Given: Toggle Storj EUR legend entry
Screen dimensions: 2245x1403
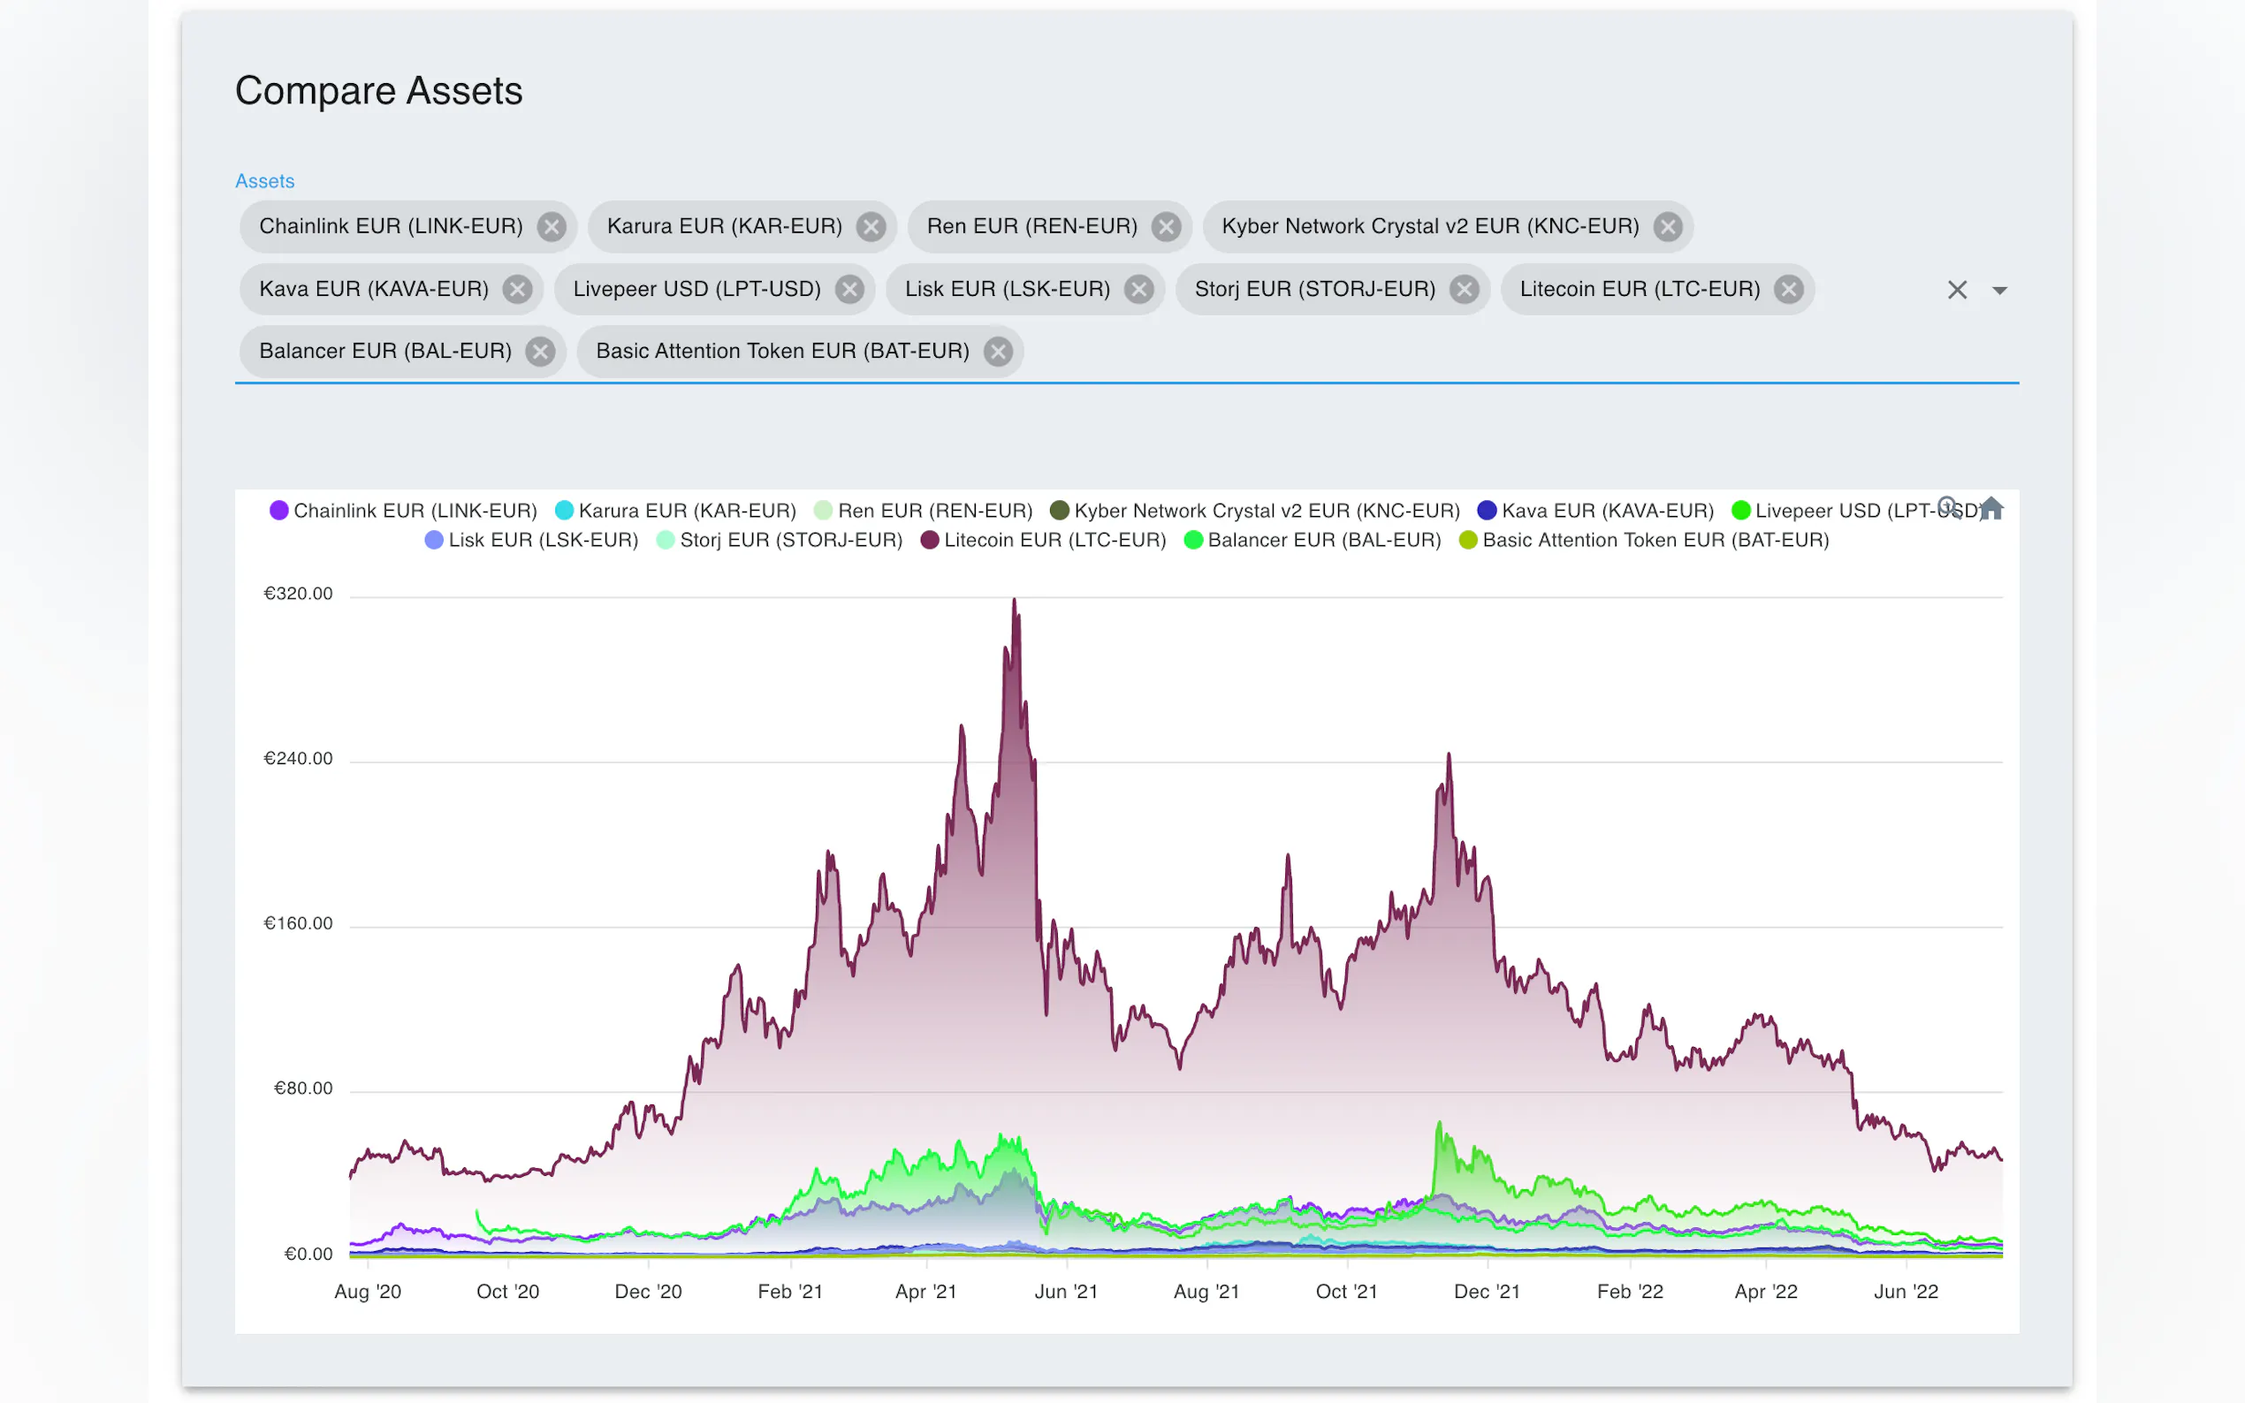Looking at the screenshot, I should coord(791,540).
